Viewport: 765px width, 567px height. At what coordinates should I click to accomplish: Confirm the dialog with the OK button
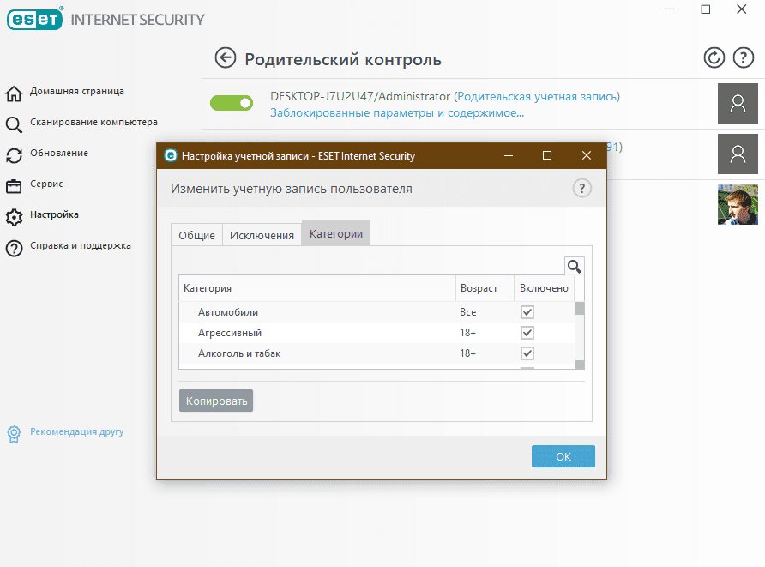[x=563, y=456]
